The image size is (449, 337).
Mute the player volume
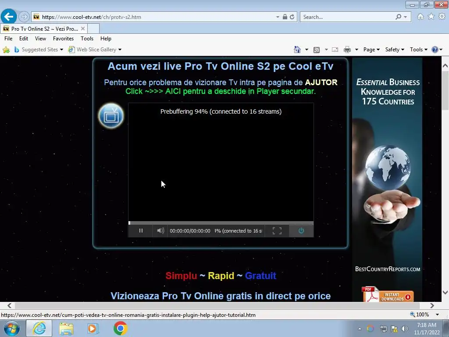pos(160,231)
